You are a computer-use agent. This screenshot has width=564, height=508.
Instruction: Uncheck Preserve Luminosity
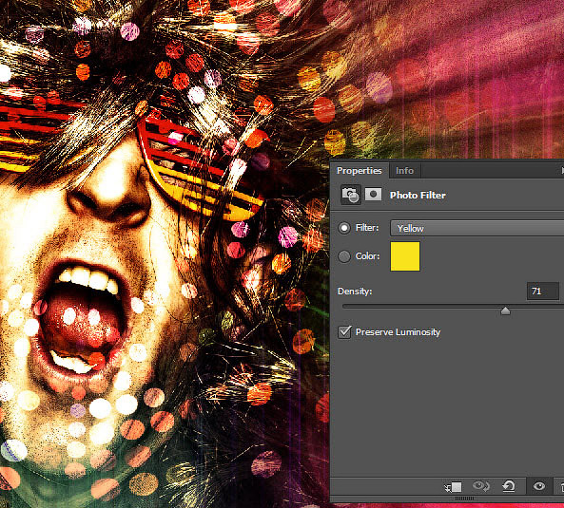pos(344,332)
